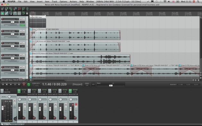Viewport: 202px width, 126px height.
Task: Toggle ripple editing toolbar icon
Action: click(x=11, y=13)
